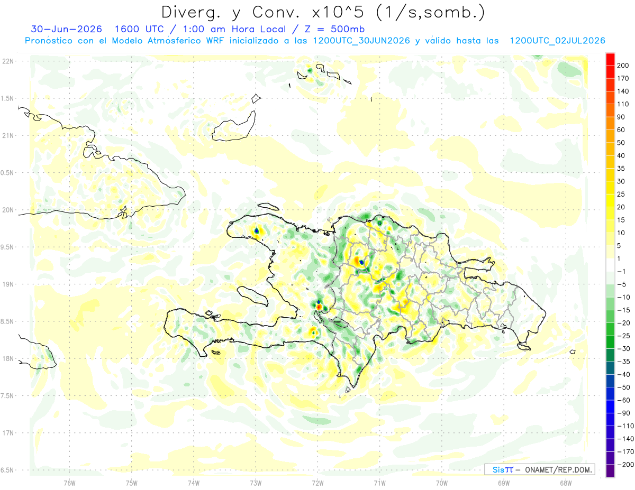Click the '7.5N' latitude label

click(7, 395)
